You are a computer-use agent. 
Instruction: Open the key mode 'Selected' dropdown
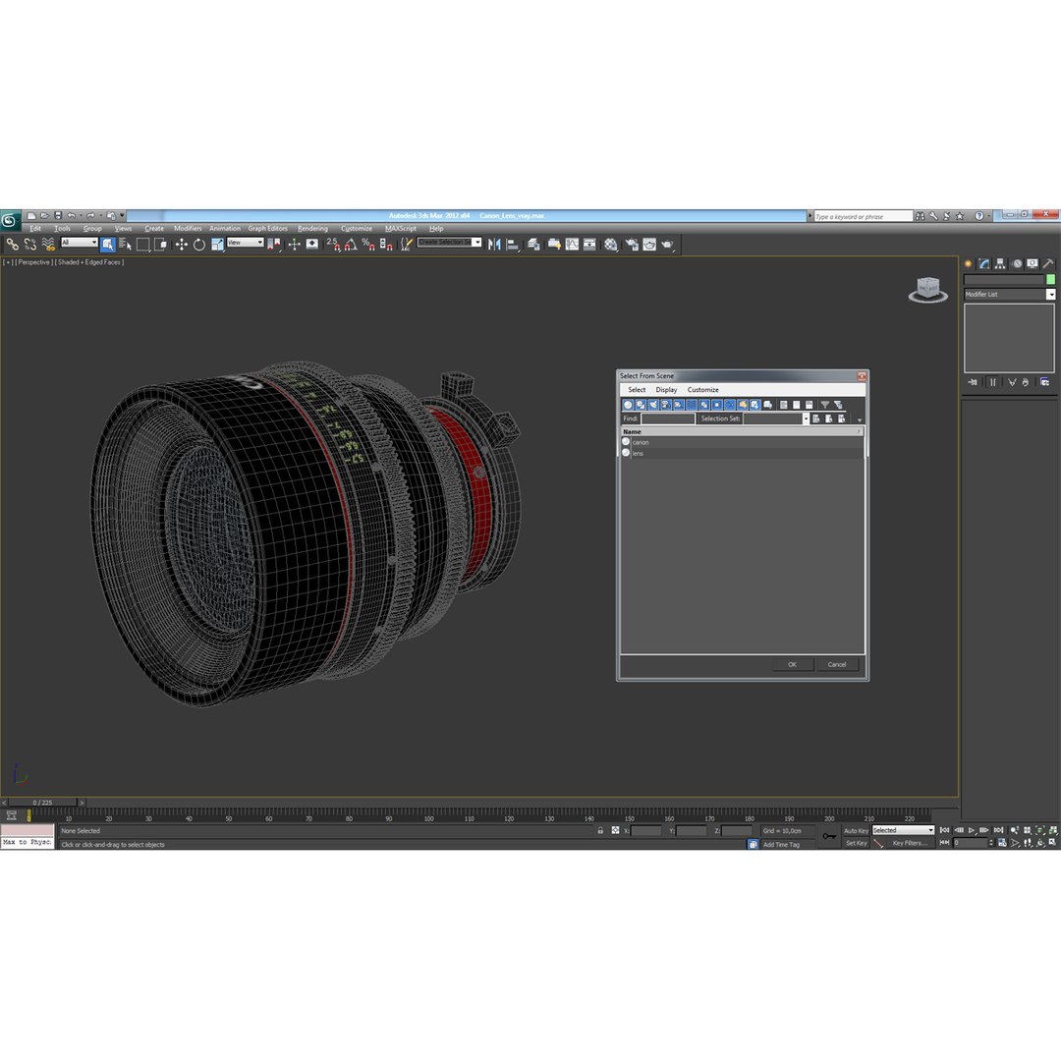click(904, 830)
